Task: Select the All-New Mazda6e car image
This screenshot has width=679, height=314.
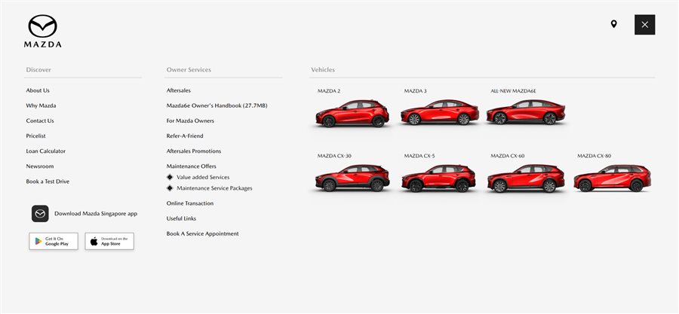Action: (526, 112)
